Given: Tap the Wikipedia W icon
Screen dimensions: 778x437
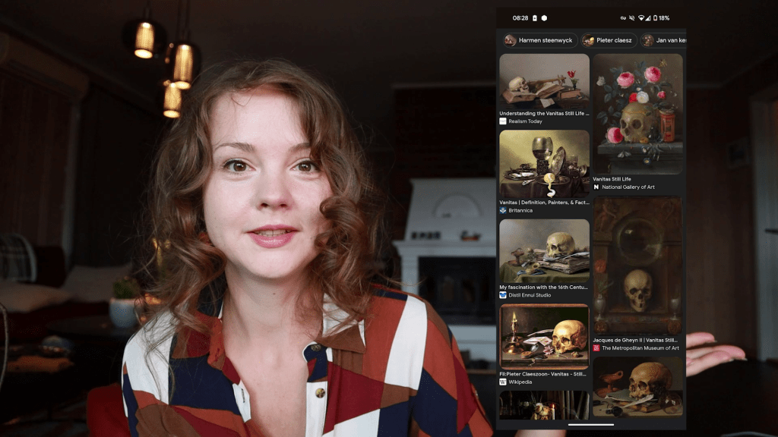Looking at the screenshot, I should coord(503,382).
